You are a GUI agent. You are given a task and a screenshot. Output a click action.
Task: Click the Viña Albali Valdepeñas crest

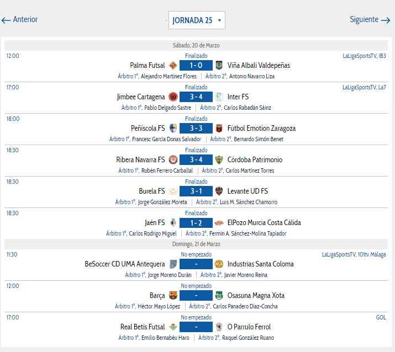pos(219,66)
